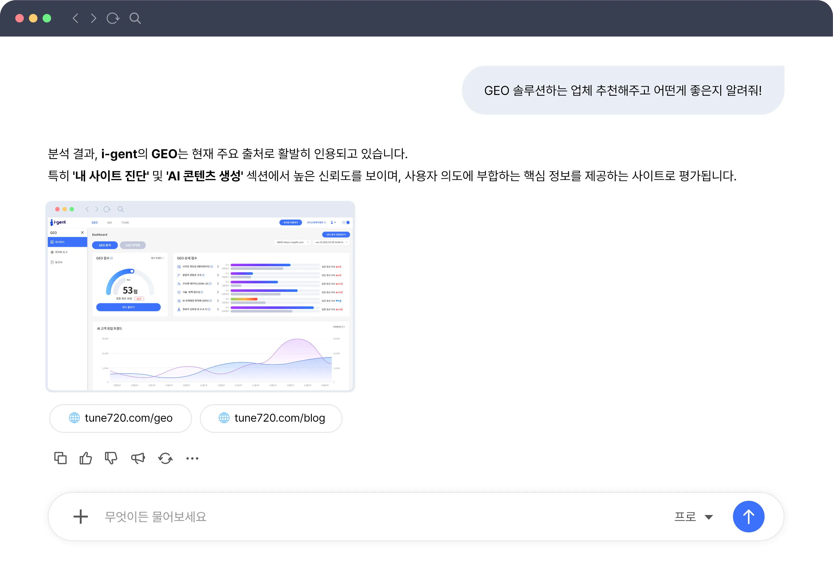The height and width of the screenshot is (568, 833).
Task: Switch to the TUNE tab
Action: click(125, 222)
